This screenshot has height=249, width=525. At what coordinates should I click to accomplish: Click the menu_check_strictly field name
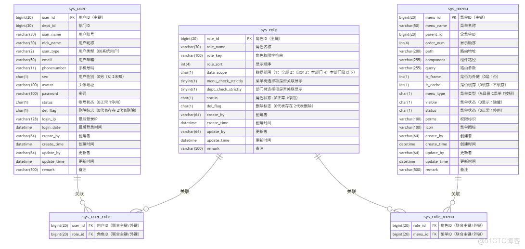click(225, 81)
